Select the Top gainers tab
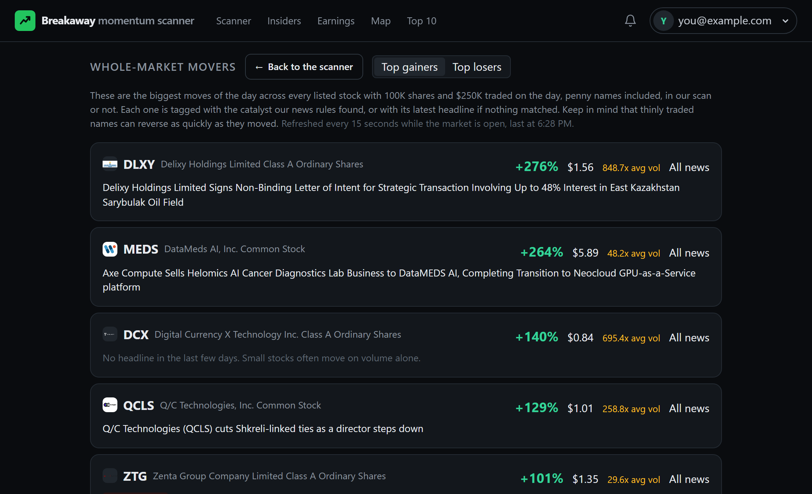The height and width of the screenshot is (494, 812). click(409, 67)
